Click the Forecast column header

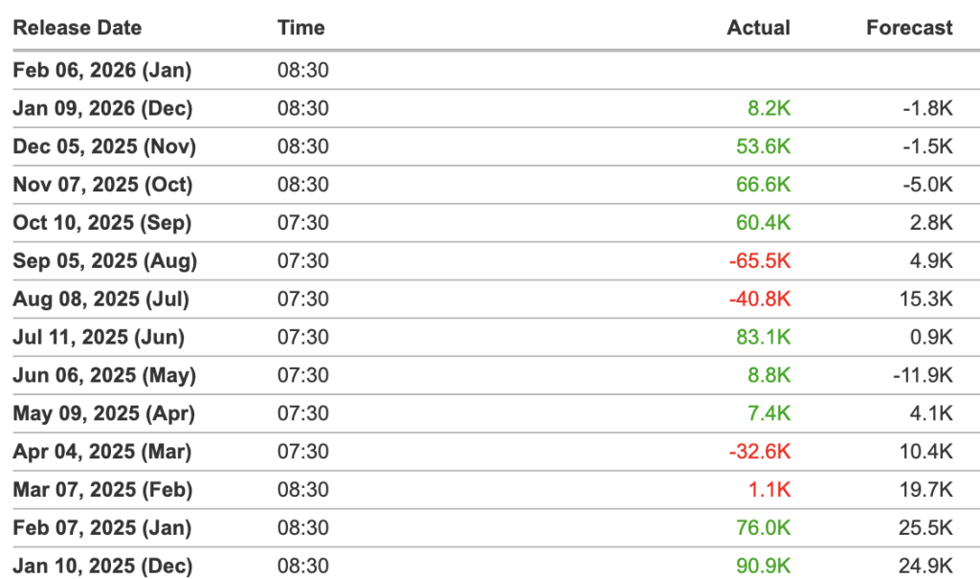tap(909, 28)
